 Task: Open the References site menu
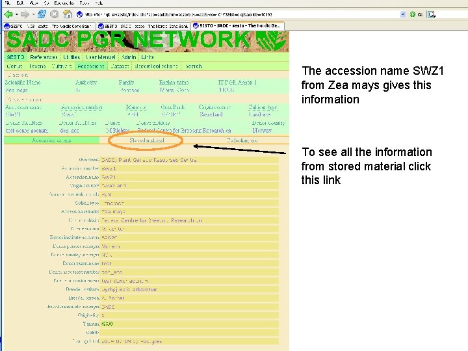coord(44,57)
